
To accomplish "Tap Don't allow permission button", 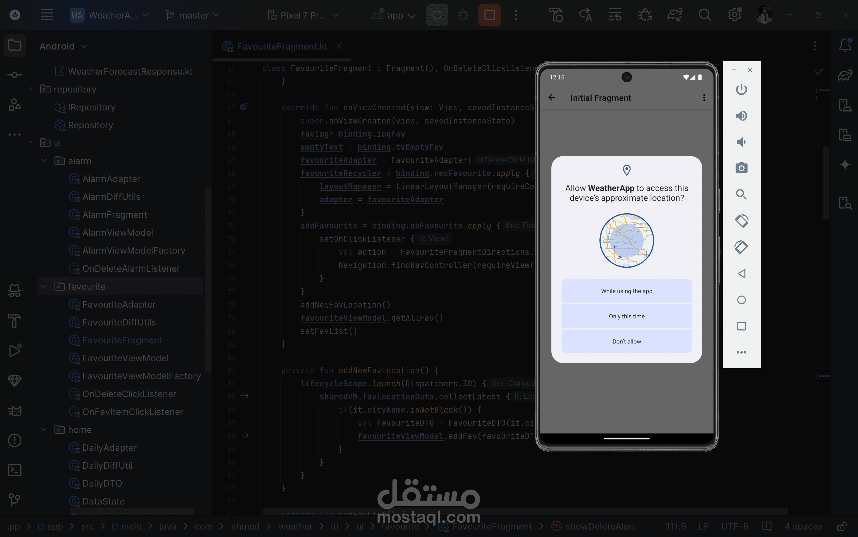I will (x=626, y=341).
